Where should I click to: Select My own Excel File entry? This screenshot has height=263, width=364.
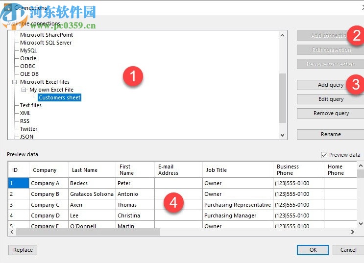coord(51,90)
